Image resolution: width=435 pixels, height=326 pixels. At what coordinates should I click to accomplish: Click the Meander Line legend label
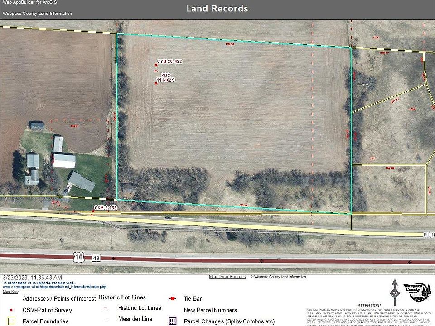point(135,319)
